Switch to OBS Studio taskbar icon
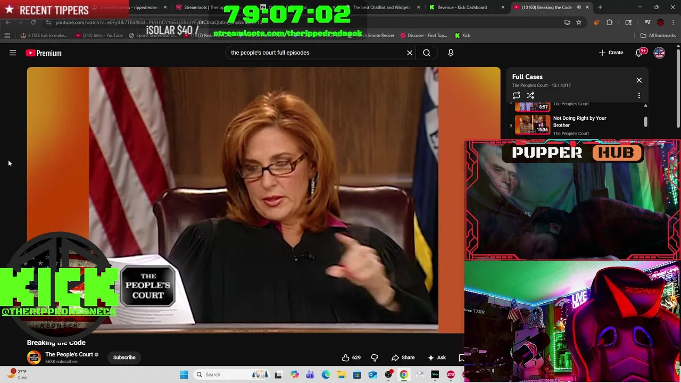The height and width of the screenshot is (383, 681). coord(388,374)
